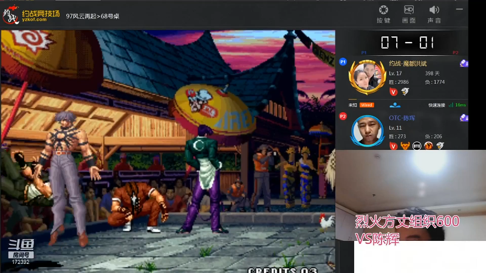Minimize the 约战竞技场 window
This screenshot has height=273, width=486.
[x=459, y=9]
